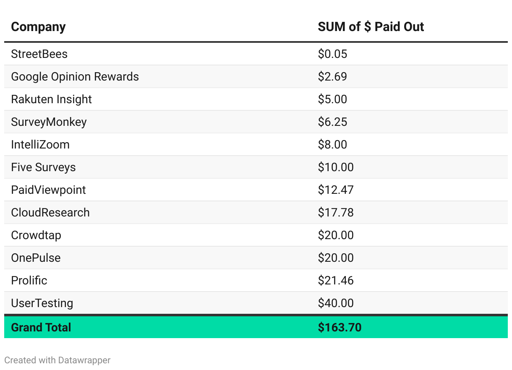
Task: Open the Created with Datawrapper link
Action: pos(57,360)
